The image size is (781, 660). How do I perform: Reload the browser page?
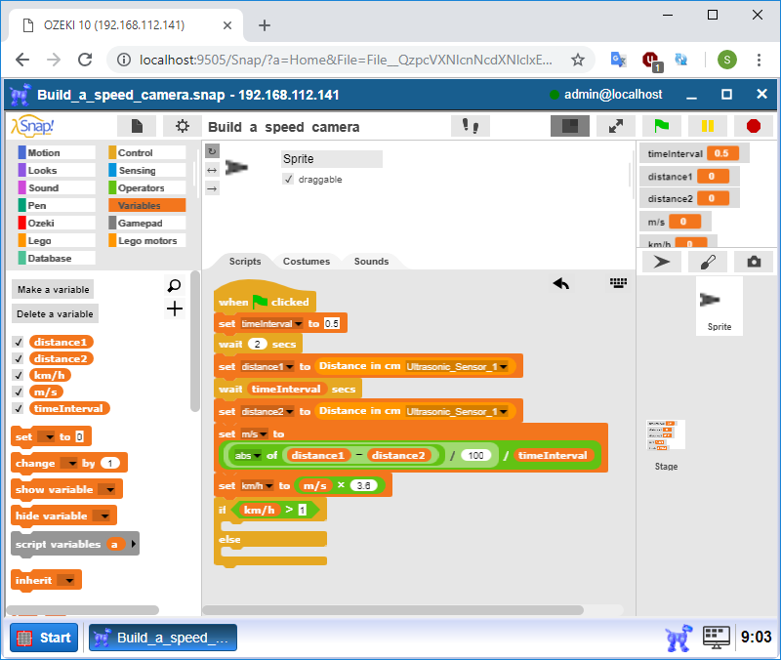tap(85, 60)
